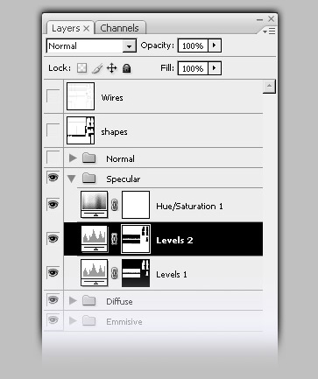Image resolution: width=318 pixels, height=379 pixels.
Task: Click the scrollbar up arrow
Action: (x=269, y=87)
